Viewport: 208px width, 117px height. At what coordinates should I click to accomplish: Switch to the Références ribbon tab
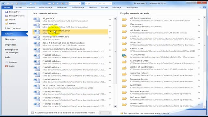coord(62,7)
